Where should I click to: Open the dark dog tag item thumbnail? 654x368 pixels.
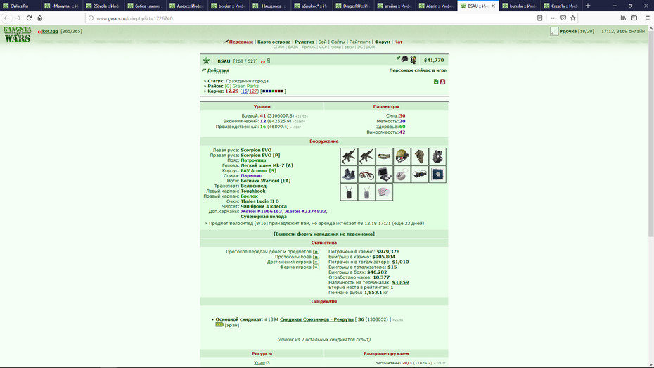coord(349,192)
